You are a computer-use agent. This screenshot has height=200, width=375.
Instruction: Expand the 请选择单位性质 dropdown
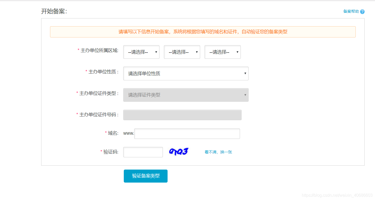186,73
